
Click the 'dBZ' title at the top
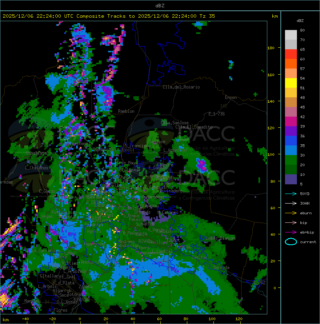click(160, 5)
